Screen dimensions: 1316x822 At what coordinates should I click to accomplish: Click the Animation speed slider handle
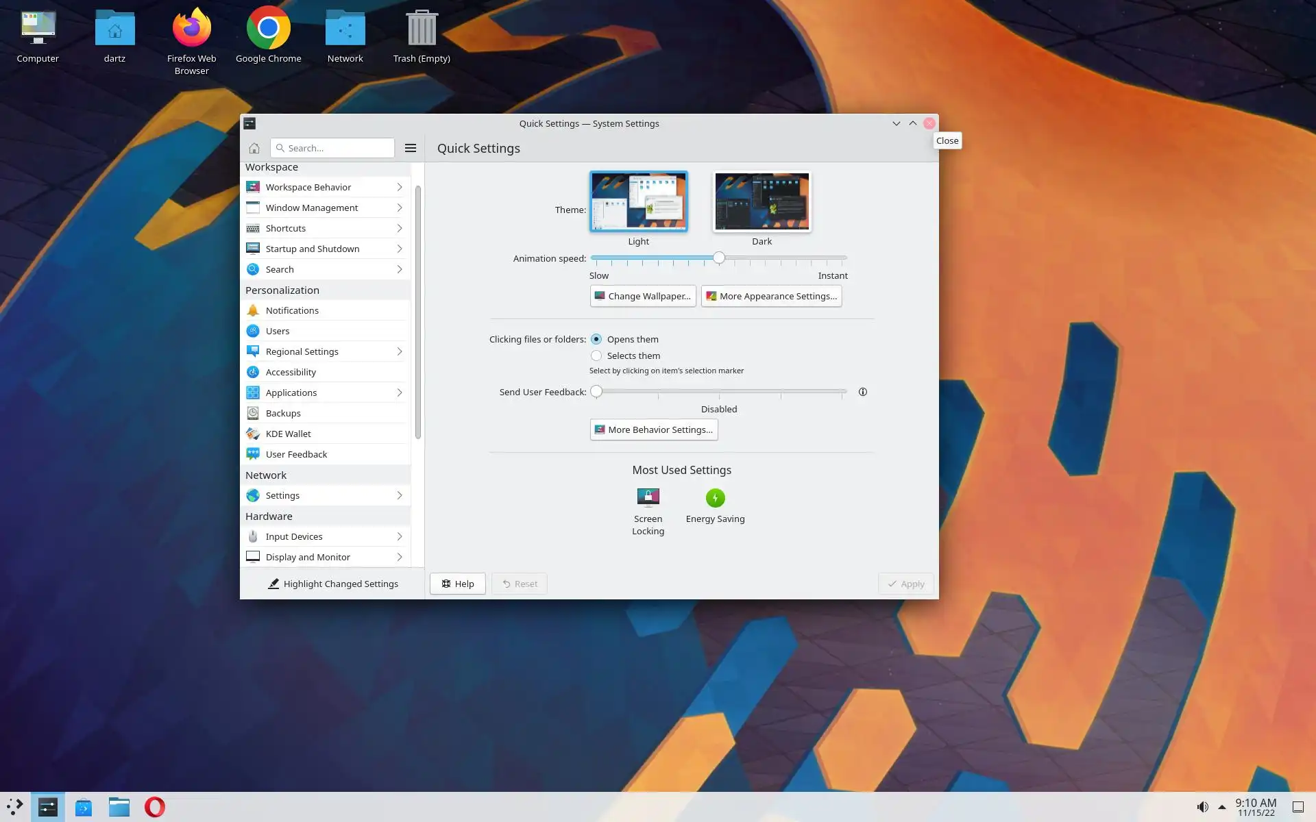click(718, 258)
